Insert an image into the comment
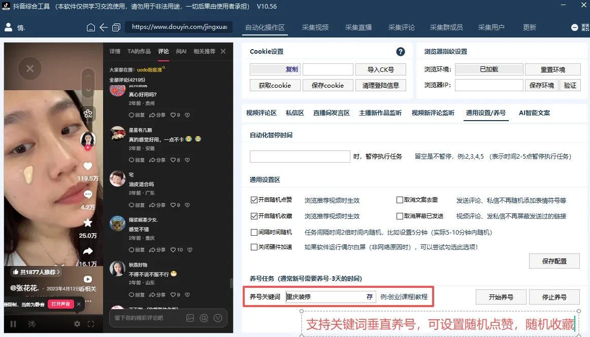Viewport: 590px width, 337px height. (x=190, y=318)
